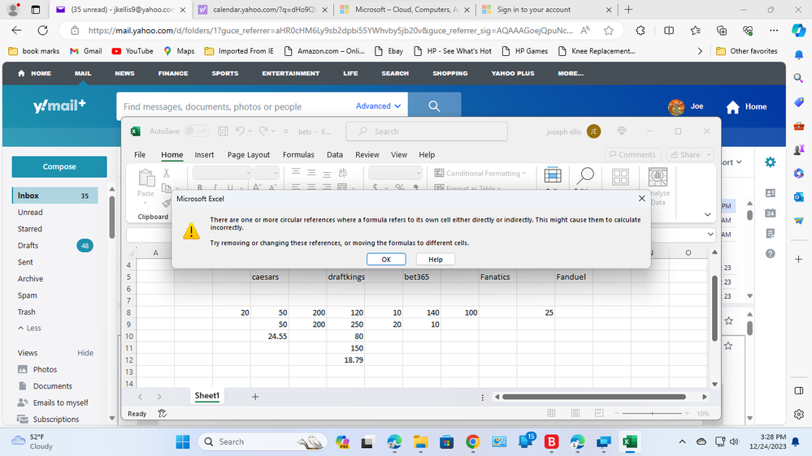Image resolution: width=812 pixels, height=456 pixels.
Task: Click the Cells group icon
Action: click(553, 177)
